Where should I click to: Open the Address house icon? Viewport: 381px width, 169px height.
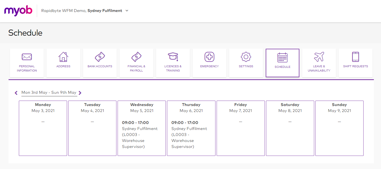(x=63, y=57)
